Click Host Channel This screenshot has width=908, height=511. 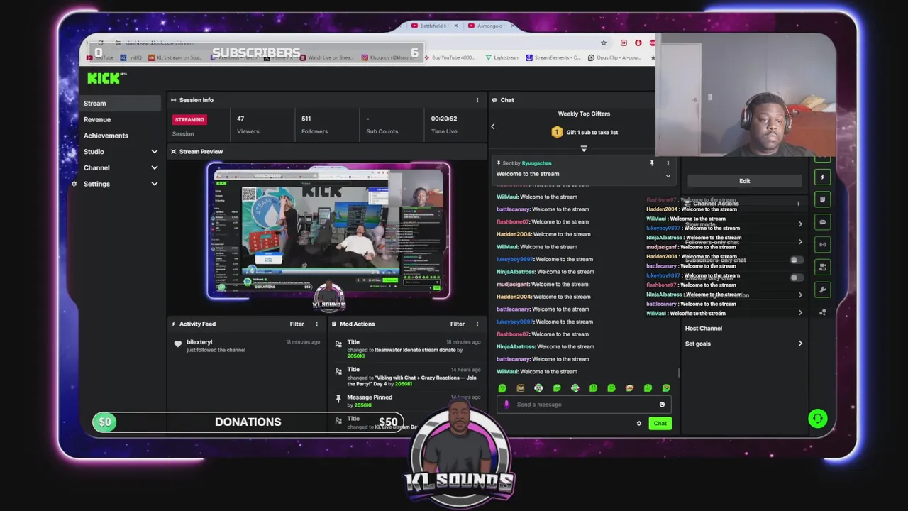703,329
